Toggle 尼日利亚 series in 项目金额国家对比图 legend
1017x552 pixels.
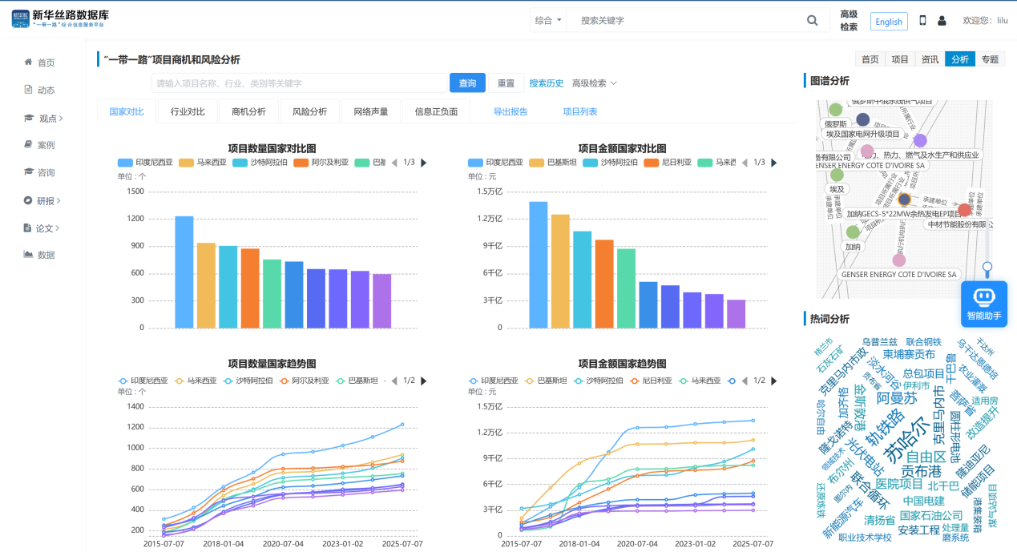[x=668, y=163]
